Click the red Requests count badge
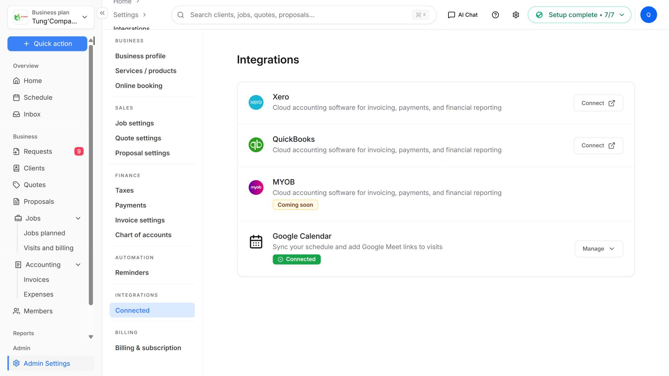The height and width of the screenshot is (376, 669). (79, 152)
